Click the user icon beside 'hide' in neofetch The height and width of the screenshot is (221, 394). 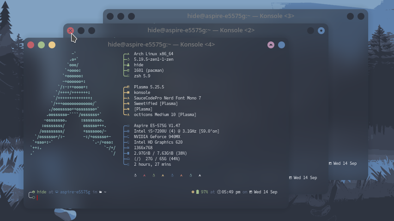coord(128,65)
